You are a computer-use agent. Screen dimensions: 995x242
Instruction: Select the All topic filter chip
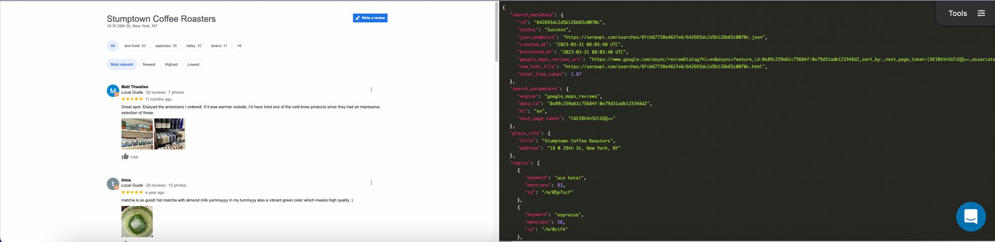coord(112,46)
